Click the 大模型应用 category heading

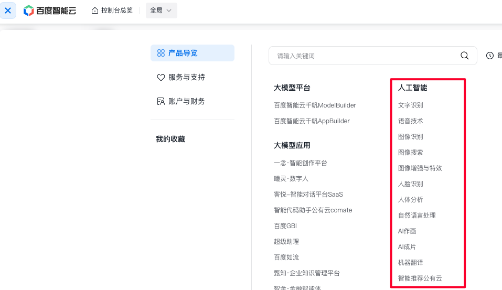click(x=292, y=145)
